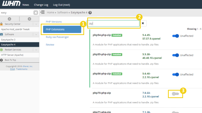
Task: Click the Installed badge beside php56-php-zip
Action: pyautogui.click(x=117, y=74)
